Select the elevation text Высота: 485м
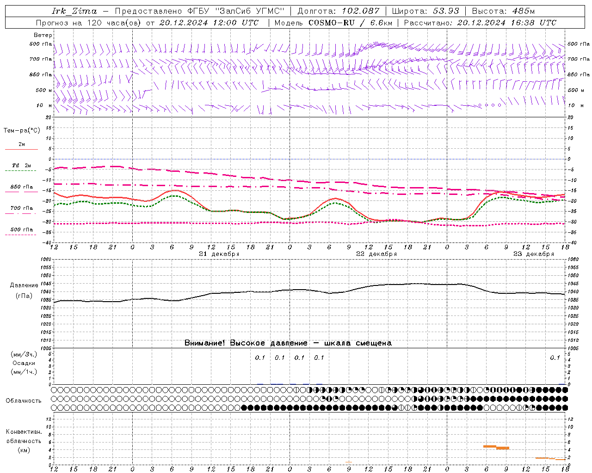Screen dimensions: 592x473 pos(503,11)
